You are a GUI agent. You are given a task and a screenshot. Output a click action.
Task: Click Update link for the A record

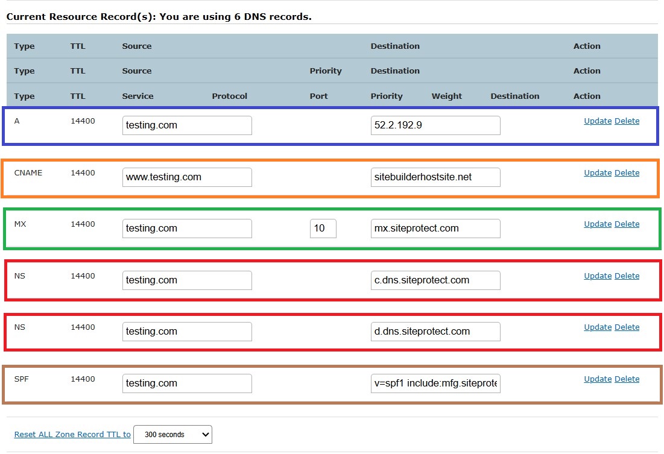click(598, 121)
